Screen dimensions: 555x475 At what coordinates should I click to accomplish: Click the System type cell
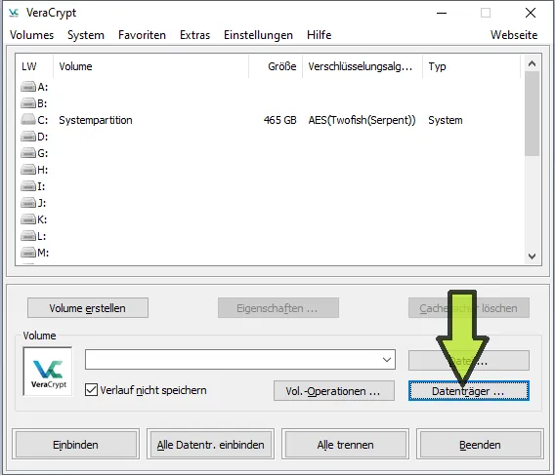pos(446,120)
